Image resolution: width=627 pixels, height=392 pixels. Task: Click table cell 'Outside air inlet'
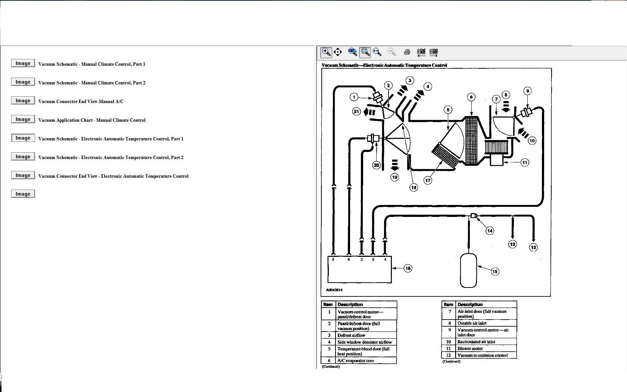pos(486,323)
